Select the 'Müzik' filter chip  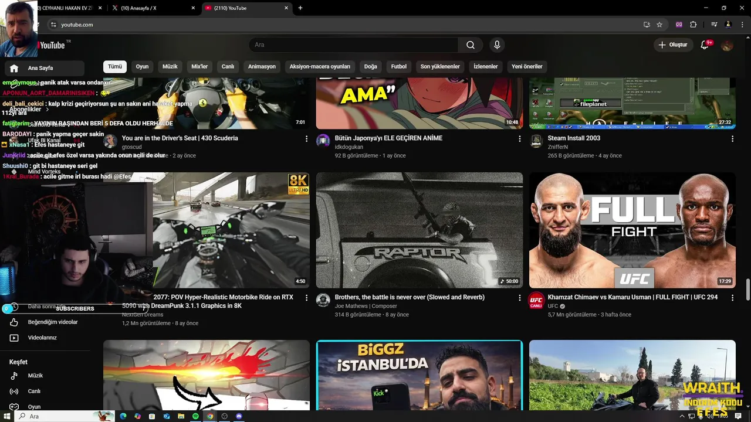pos(170,66)
